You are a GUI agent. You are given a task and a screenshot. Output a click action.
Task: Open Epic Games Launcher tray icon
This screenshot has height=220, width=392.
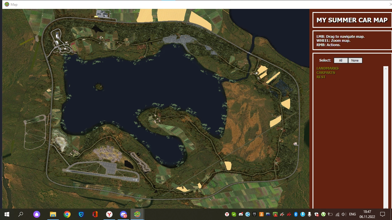(255, 214)
